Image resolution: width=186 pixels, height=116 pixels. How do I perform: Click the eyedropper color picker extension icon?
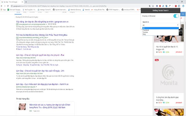(170, 6)
